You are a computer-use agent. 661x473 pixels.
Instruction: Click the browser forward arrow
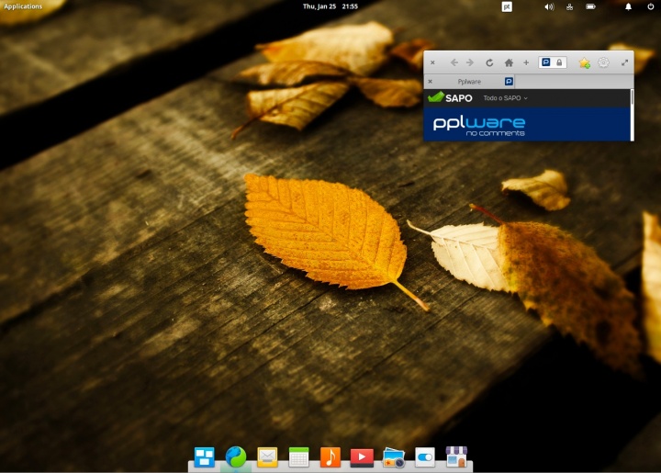(470, 63)
